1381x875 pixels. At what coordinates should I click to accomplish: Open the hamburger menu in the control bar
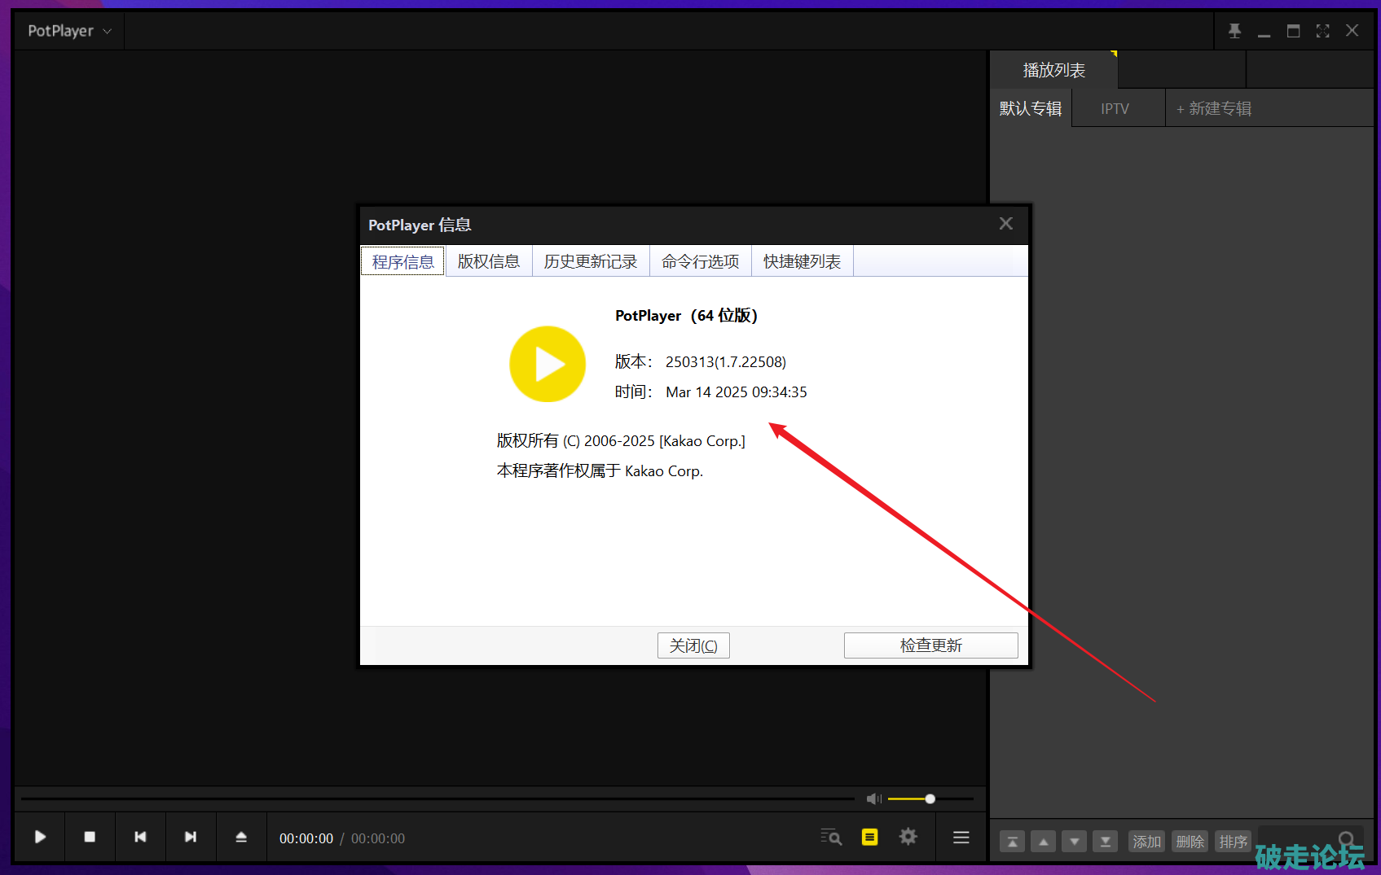coord(961,837)
